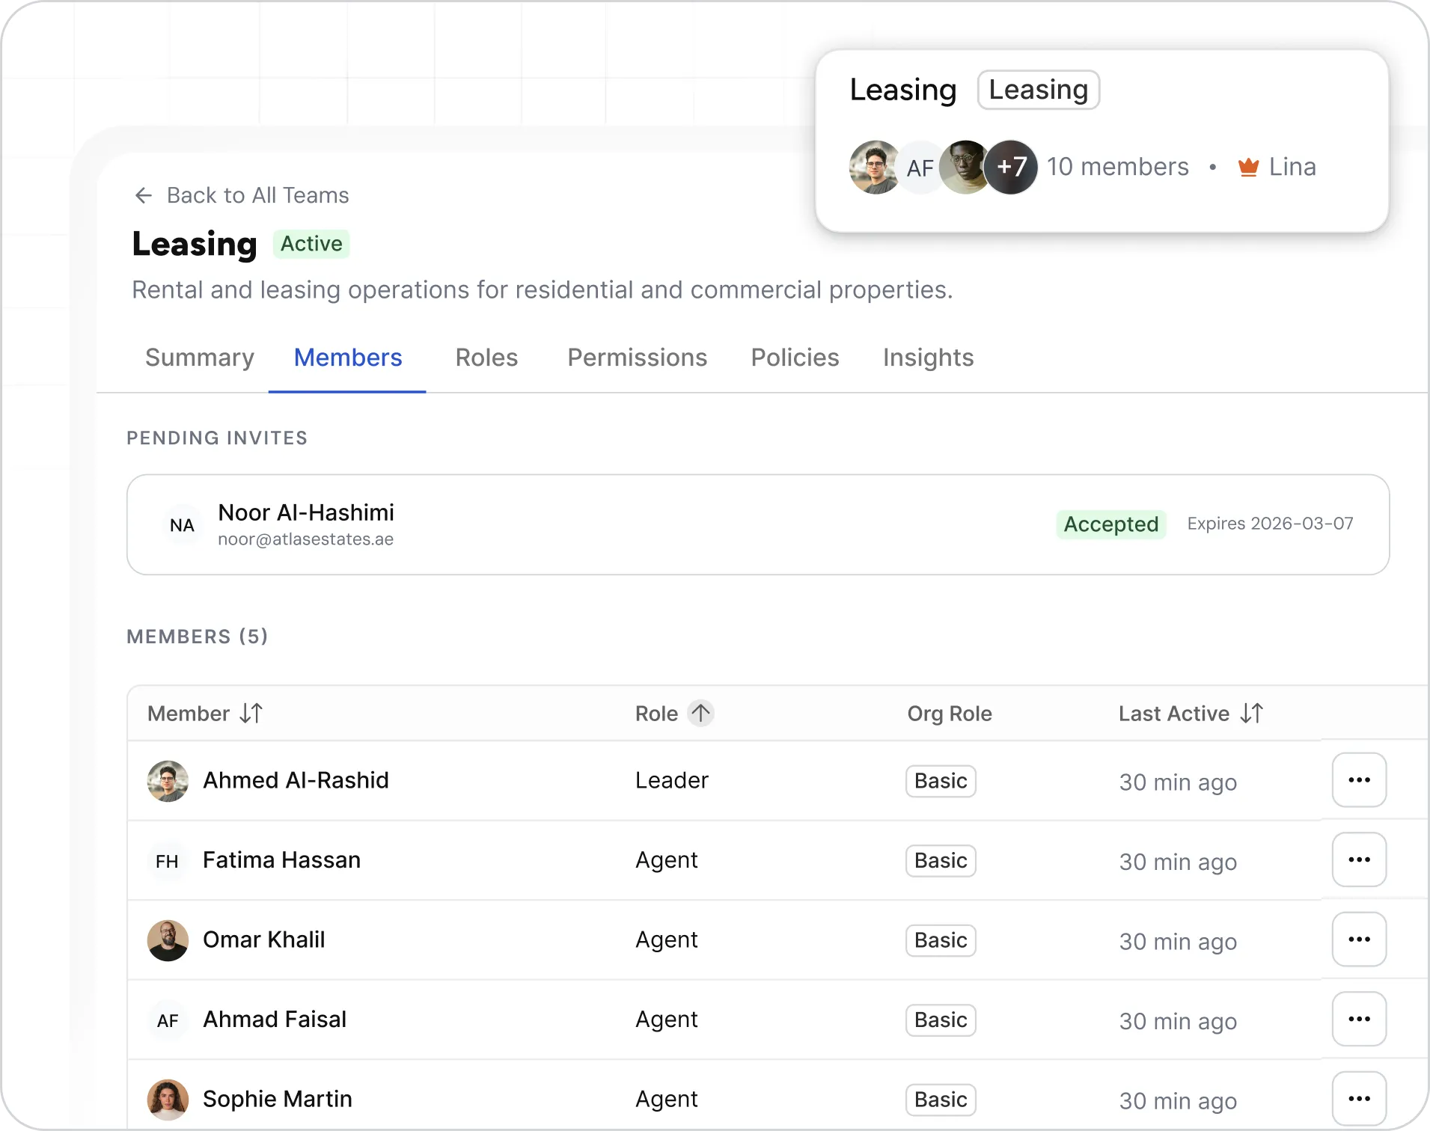Click the crown icon beside Lina
Screen dimensions: 1430x1131
(x=1248, y=167)
